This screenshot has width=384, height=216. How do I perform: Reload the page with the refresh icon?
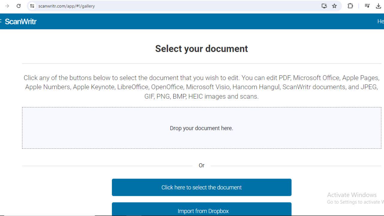(x=19, y=6)
